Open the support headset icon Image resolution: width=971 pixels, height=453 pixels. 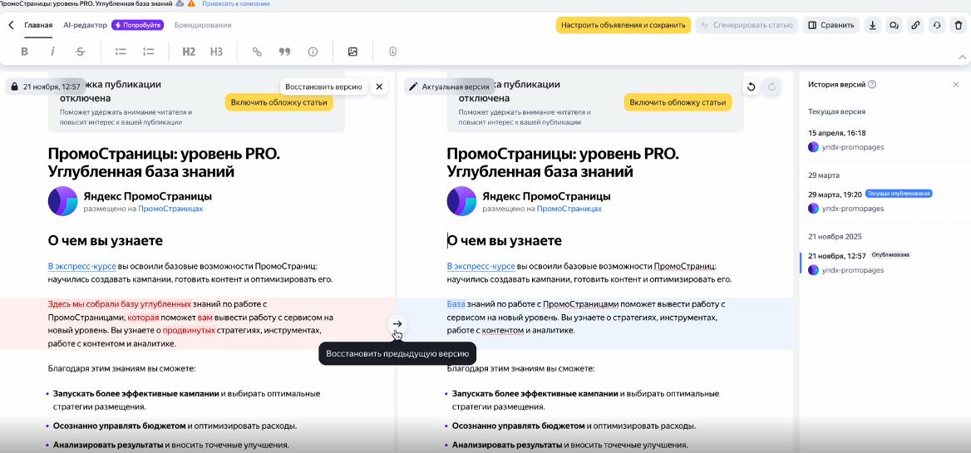[x=937, y=25]
